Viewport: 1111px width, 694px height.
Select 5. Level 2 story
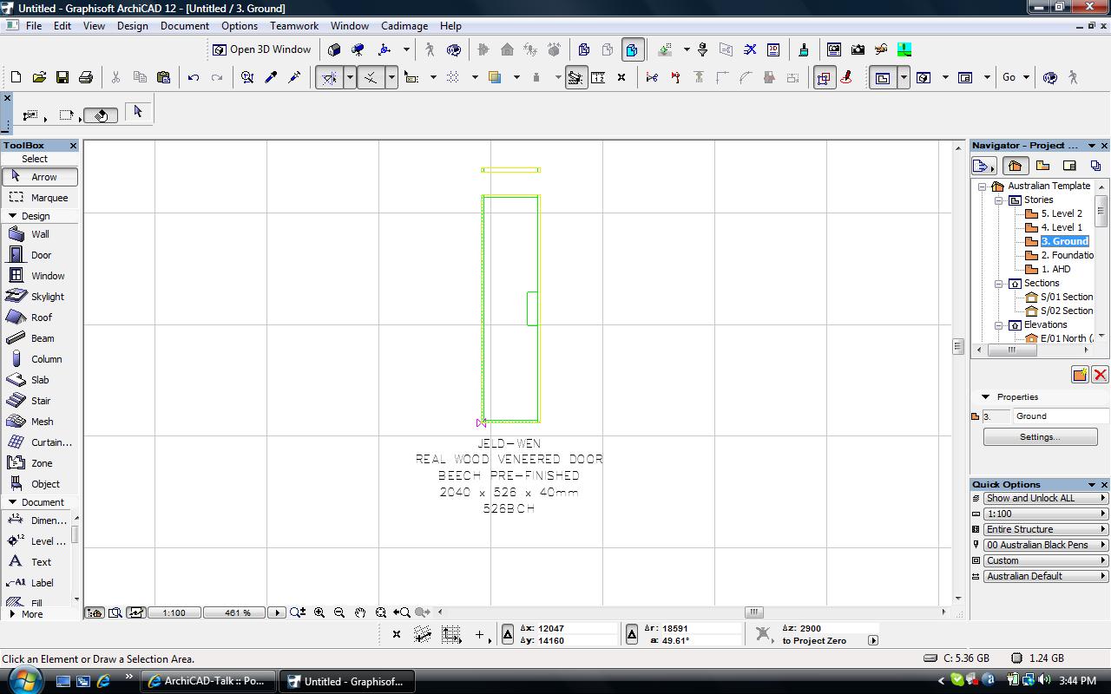(x=1062, y=213)
